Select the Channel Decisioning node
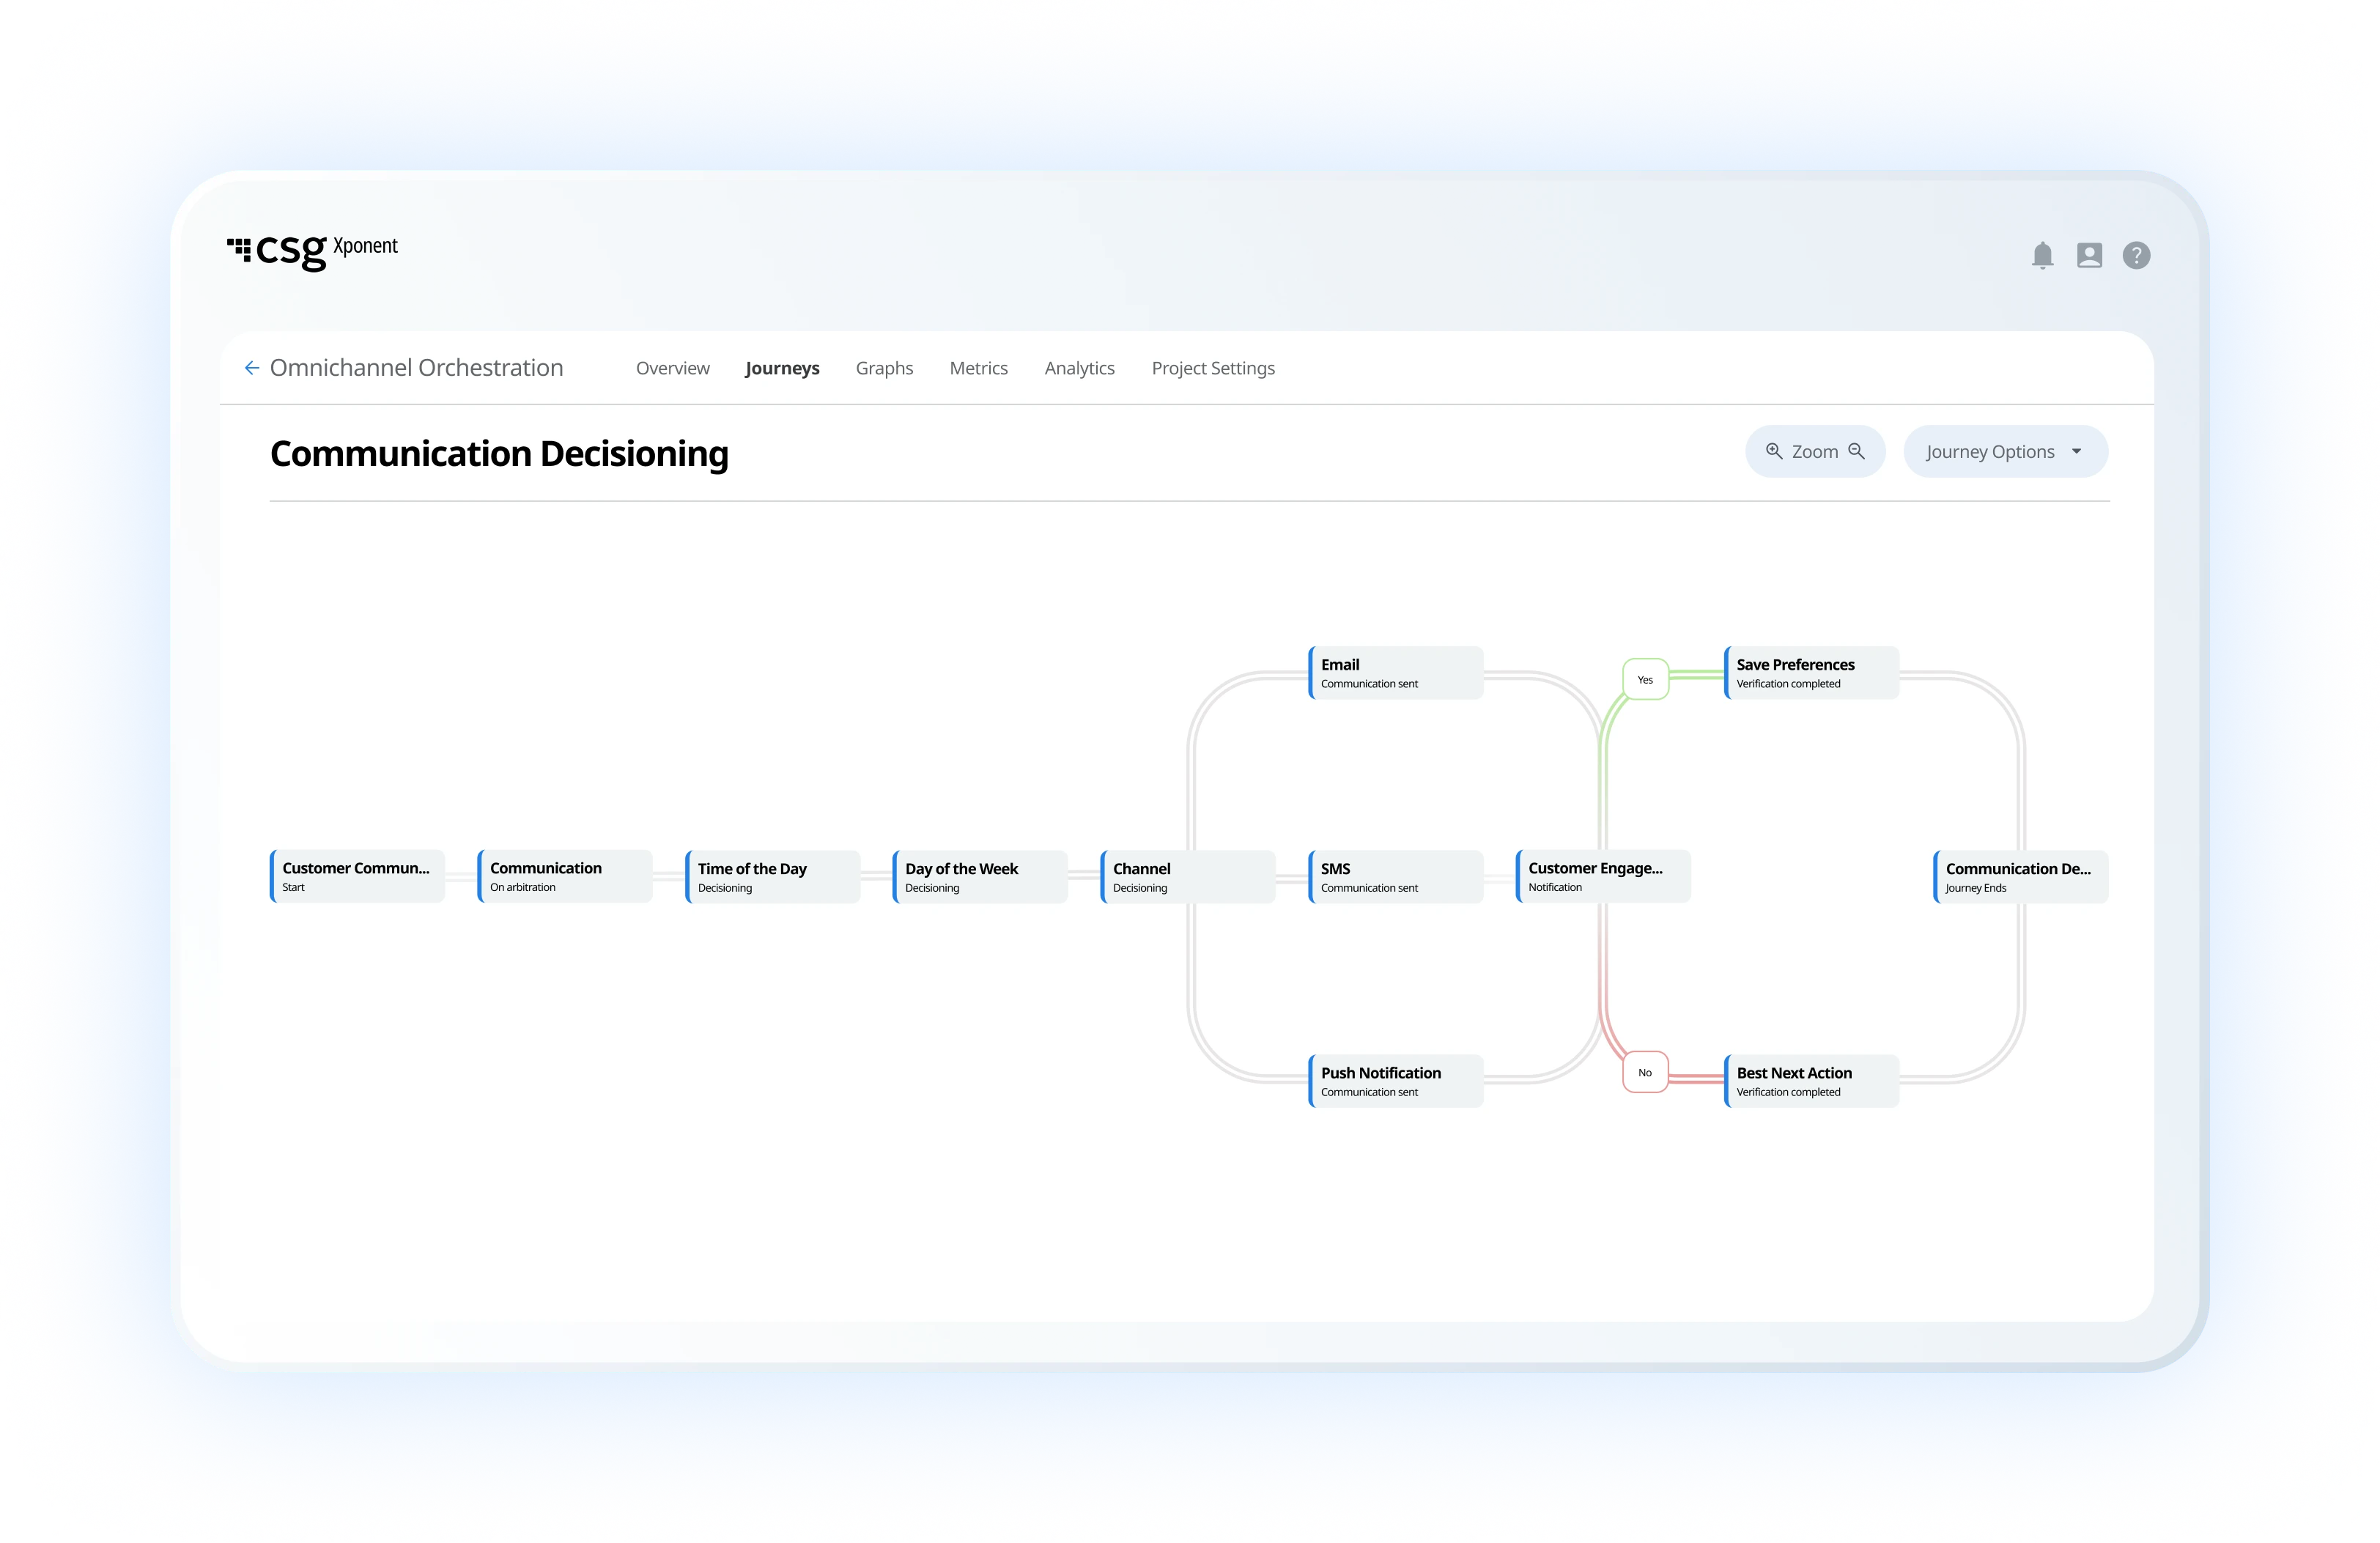Image resolution: width=2380 pixels, height=1543 pixels. (1188, 877)
